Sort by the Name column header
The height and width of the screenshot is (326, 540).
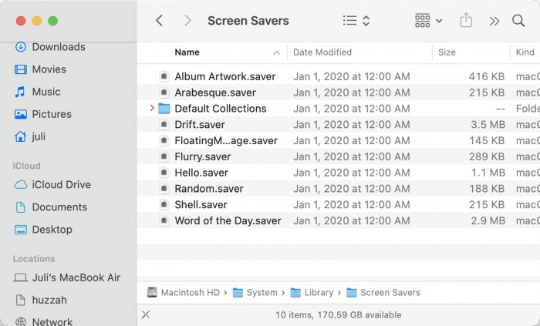[187, 52]
